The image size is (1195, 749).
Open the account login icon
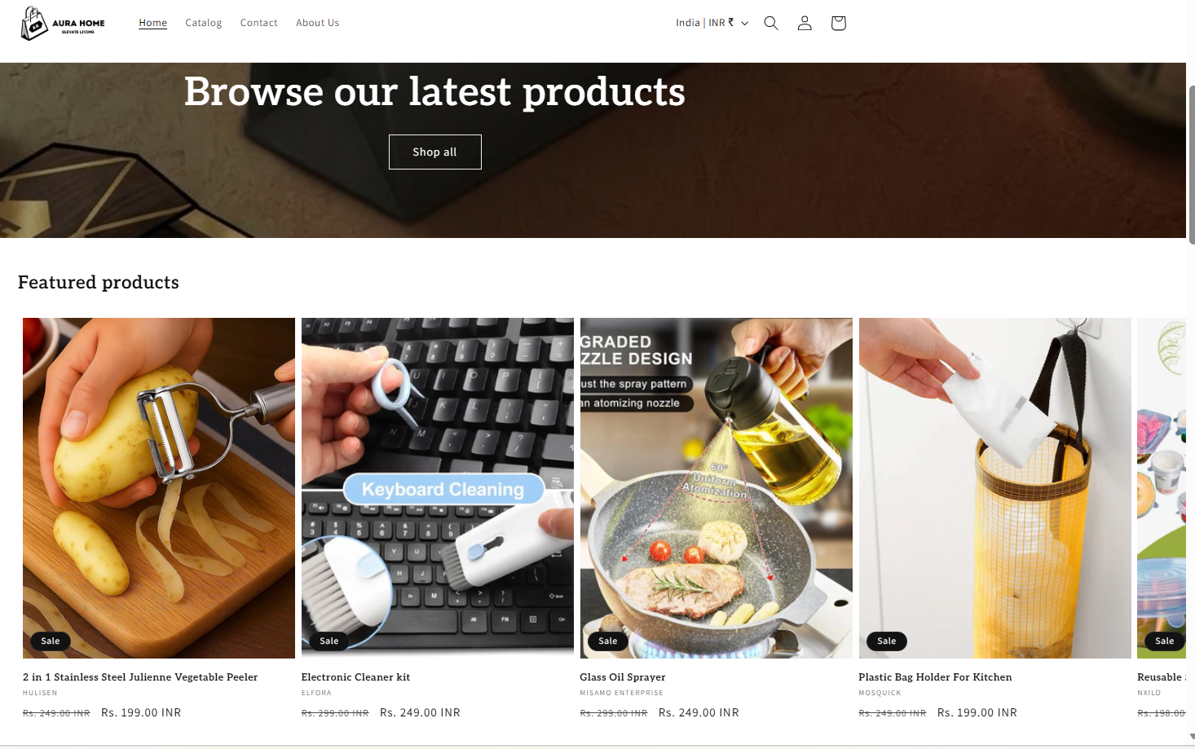805,23
